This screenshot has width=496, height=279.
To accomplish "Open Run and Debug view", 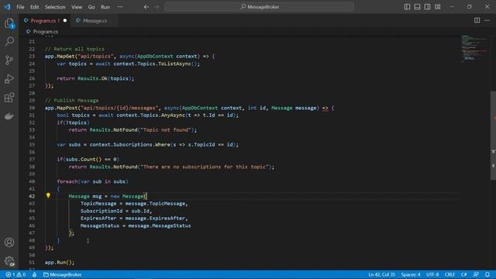I will 9,79.
